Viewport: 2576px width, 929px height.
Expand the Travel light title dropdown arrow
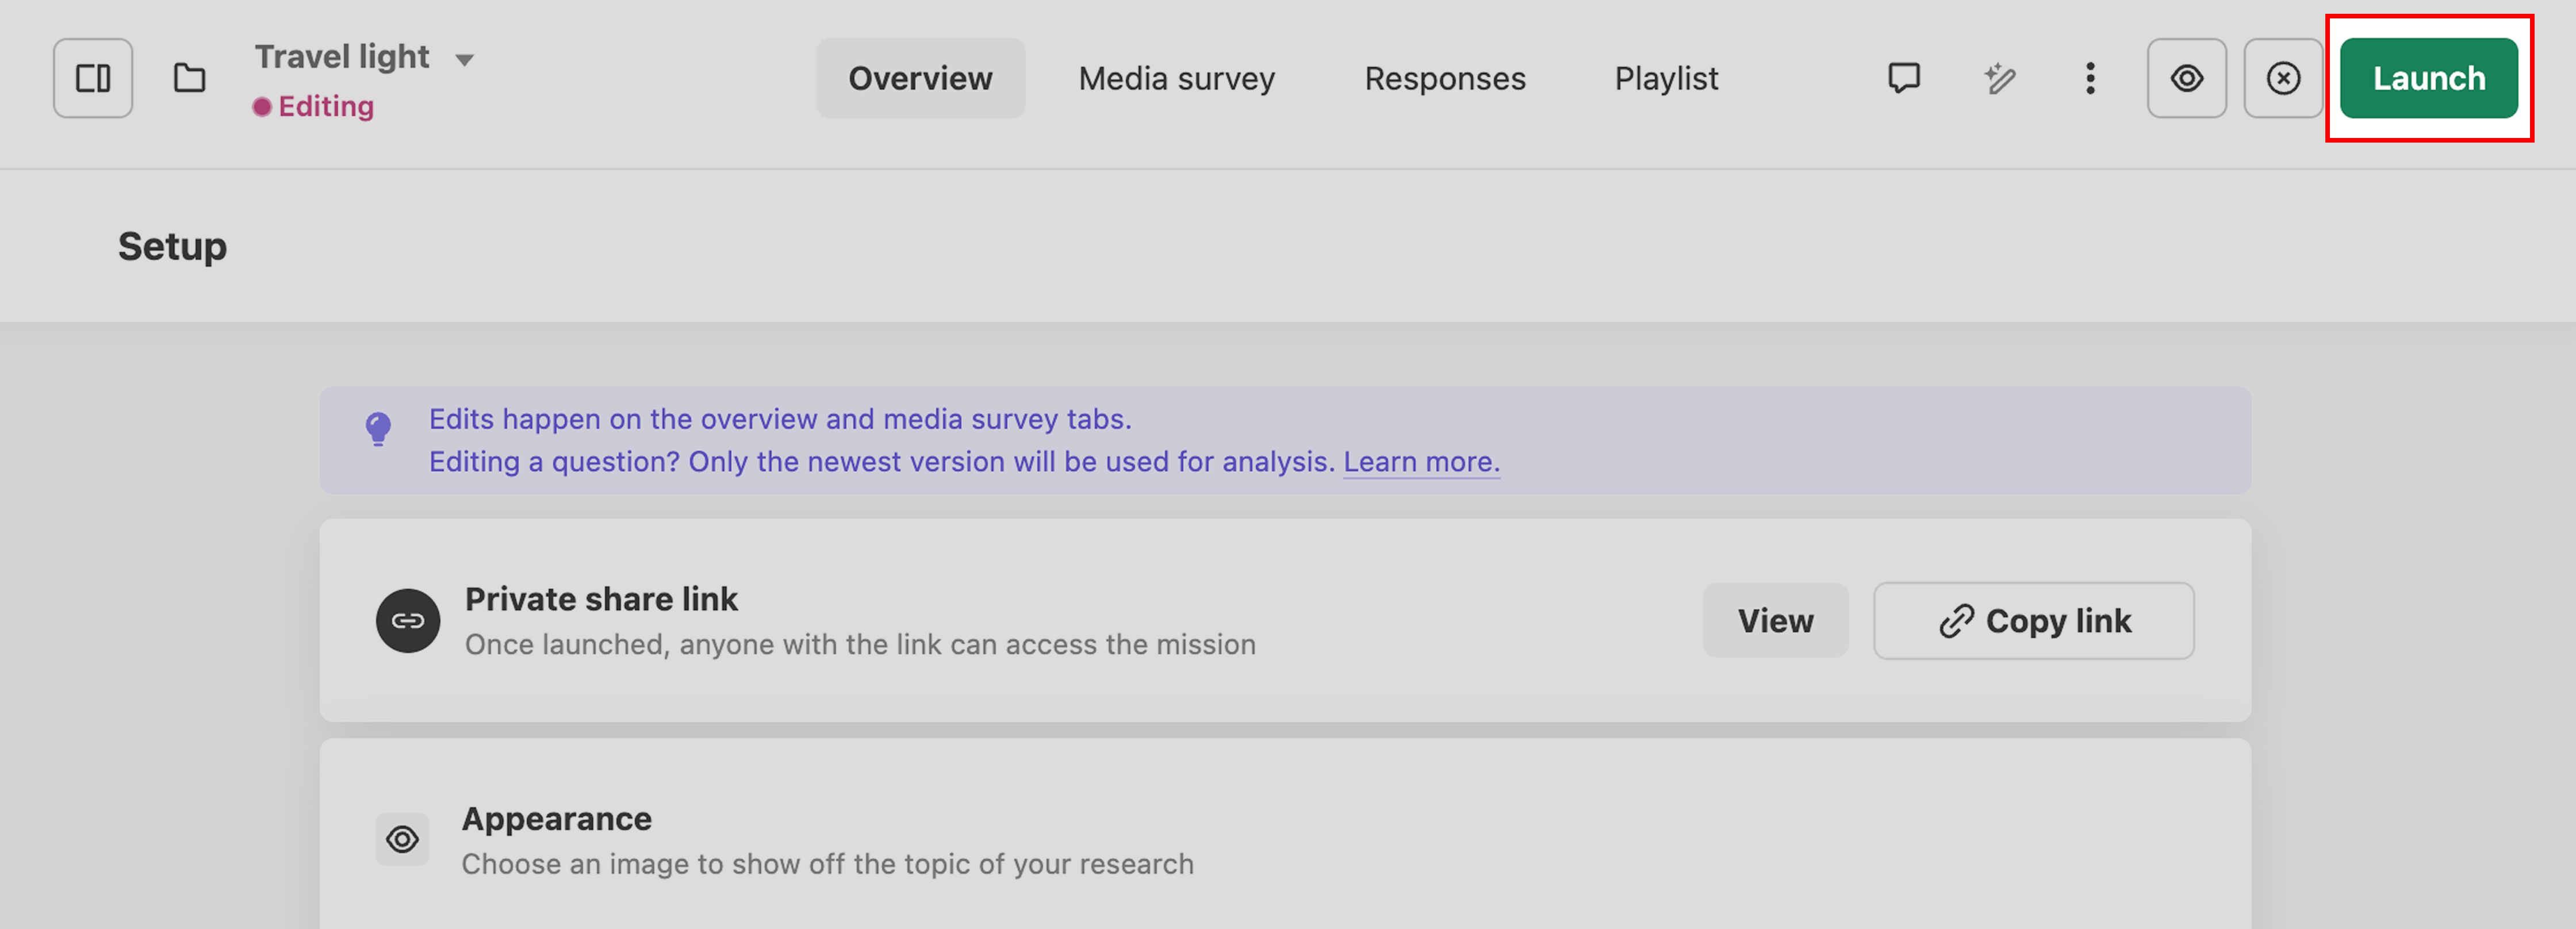click(464, 60)
